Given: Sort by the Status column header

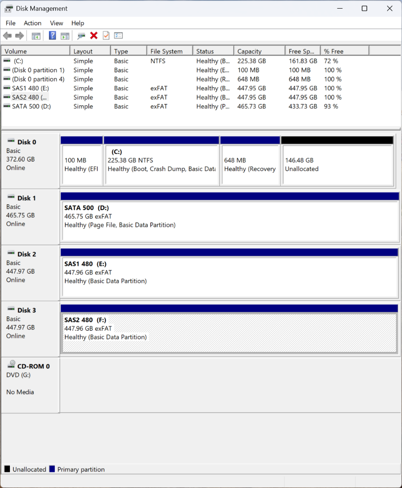Looking at the screenshot, I should pos(213,51).
